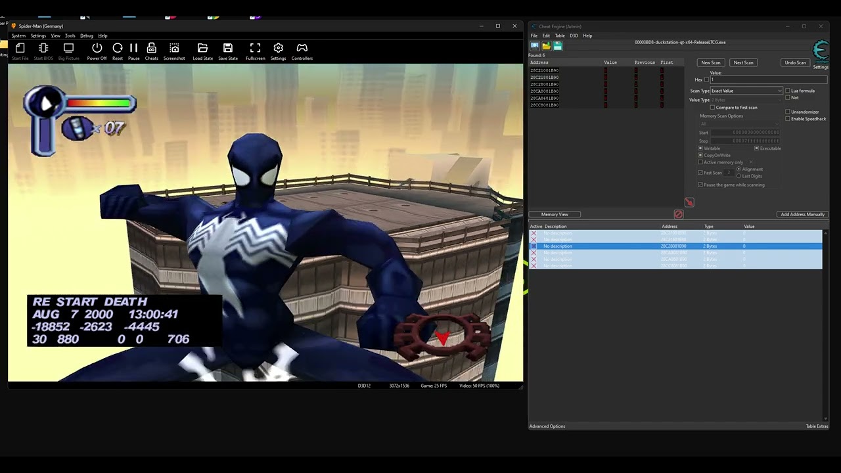The width and height of the screenshot is (841, 473).
Task: Open DuckStation Settings gear icon
Action: [x=278, y=48]
